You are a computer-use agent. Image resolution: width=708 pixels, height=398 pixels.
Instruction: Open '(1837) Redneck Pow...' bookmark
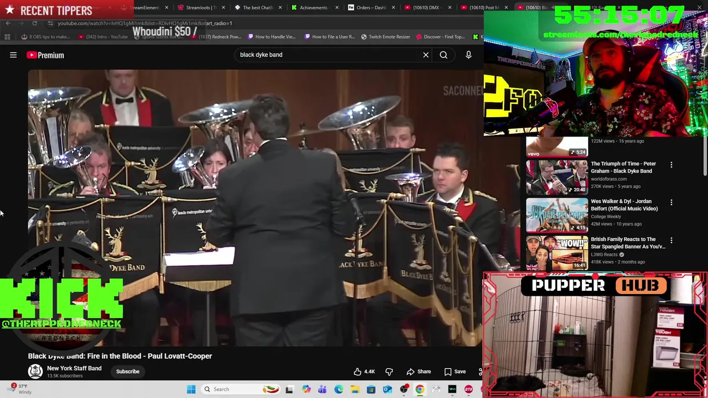pyautogui.click(x=216, y=37)
